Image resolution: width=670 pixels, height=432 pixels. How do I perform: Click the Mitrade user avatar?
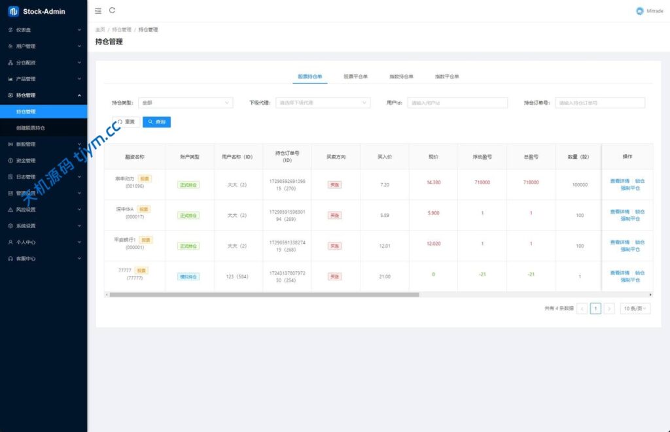click(639, 11)
